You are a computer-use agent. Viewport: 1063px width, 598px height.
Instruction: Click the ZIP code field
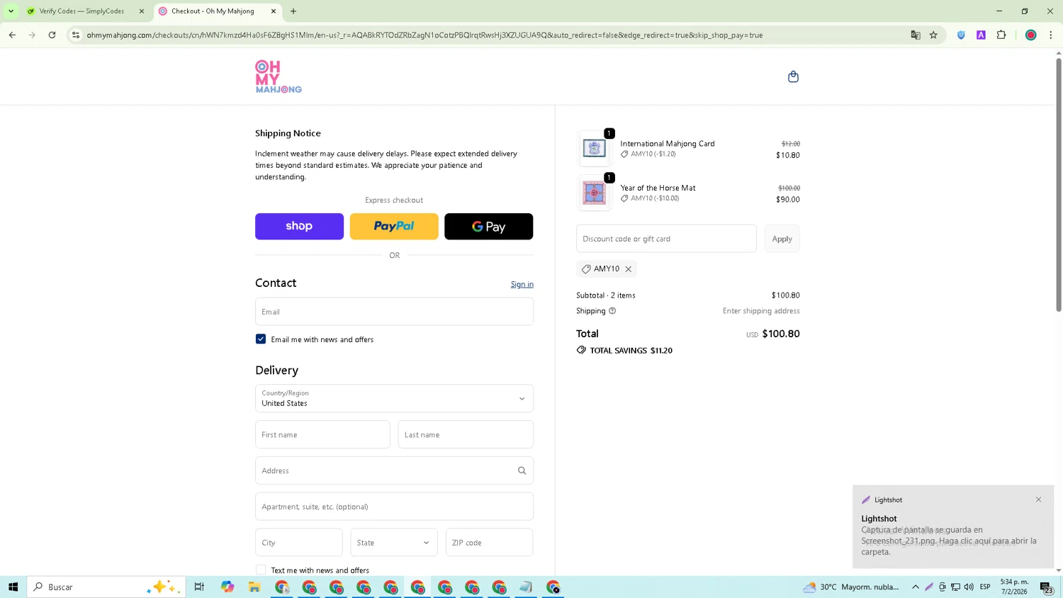point(489,543)
